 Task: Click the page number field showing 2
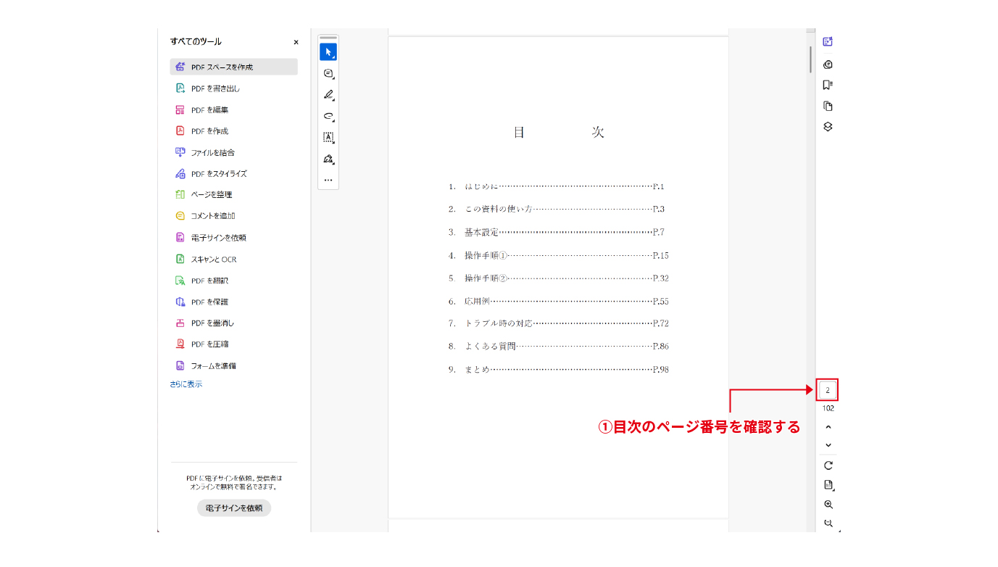click(828, 389)
